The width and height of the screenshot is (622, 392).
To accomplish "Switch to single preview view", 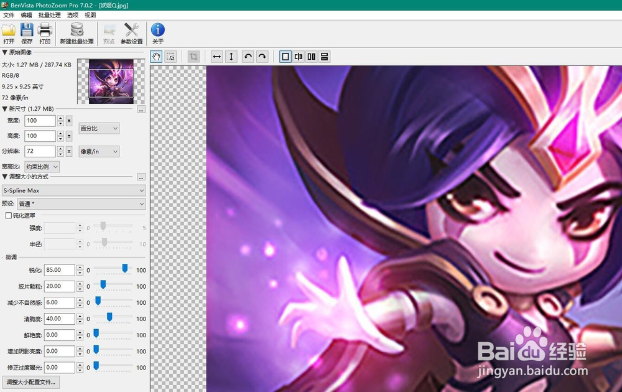I will click(x=285, y=57).
